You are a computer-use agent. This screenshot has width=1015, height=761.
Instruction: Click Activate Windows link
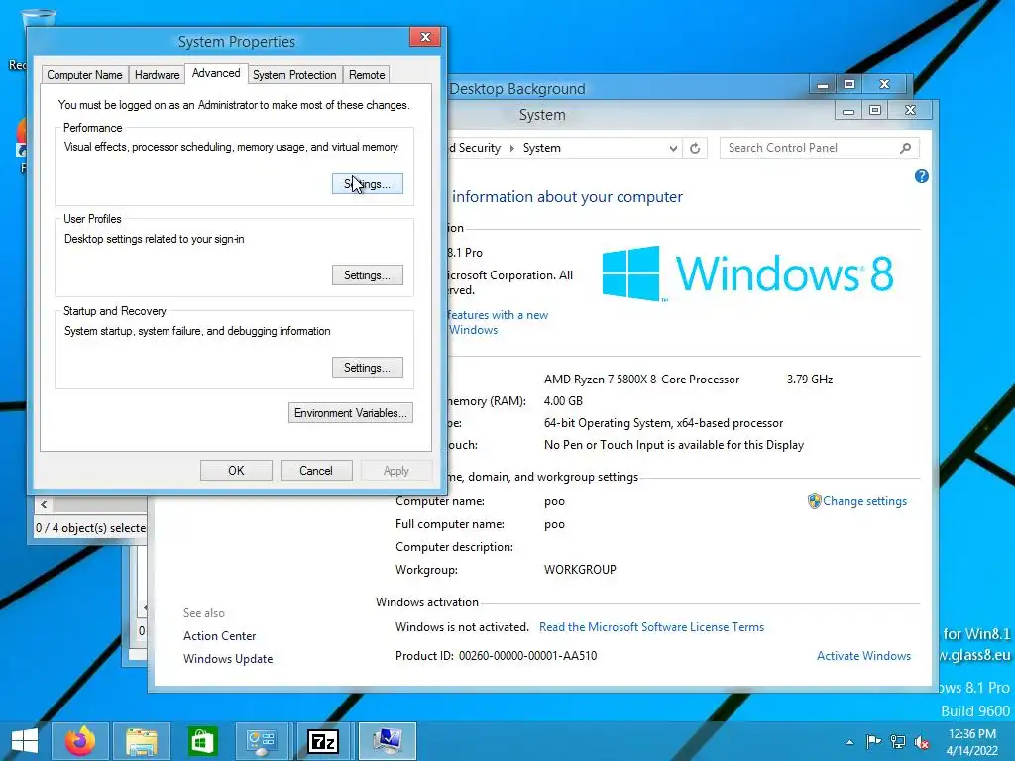(x=863, y=656)
